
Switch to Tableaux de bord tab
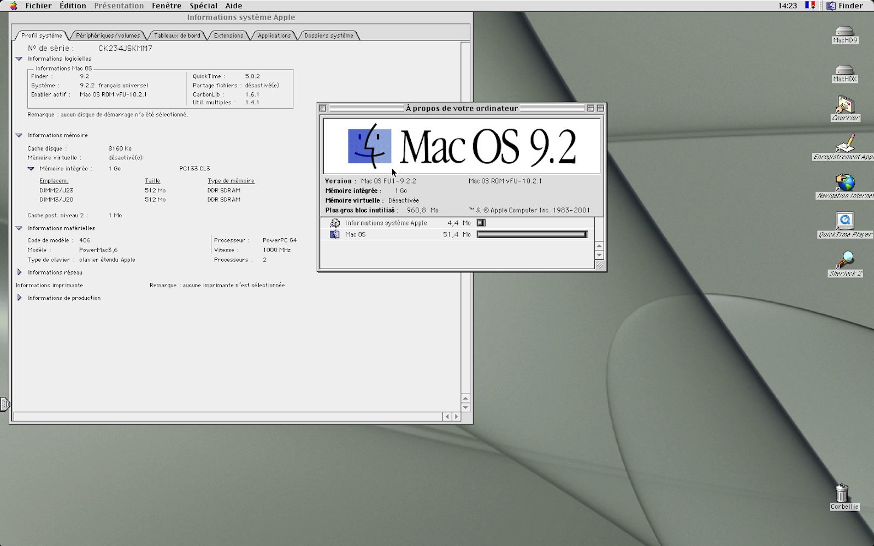(177, 35)
